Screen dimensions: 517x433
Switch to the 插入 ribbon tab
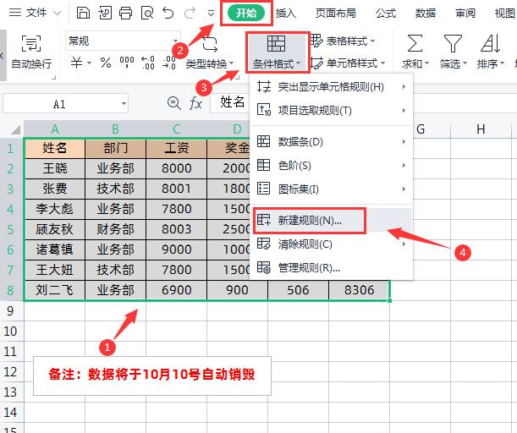coord(286,14)
